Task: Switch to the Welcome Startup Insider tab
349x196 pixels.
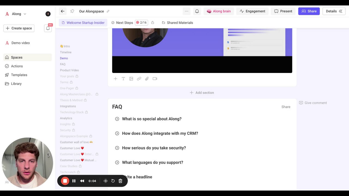Action: click(x=83, y=23)
